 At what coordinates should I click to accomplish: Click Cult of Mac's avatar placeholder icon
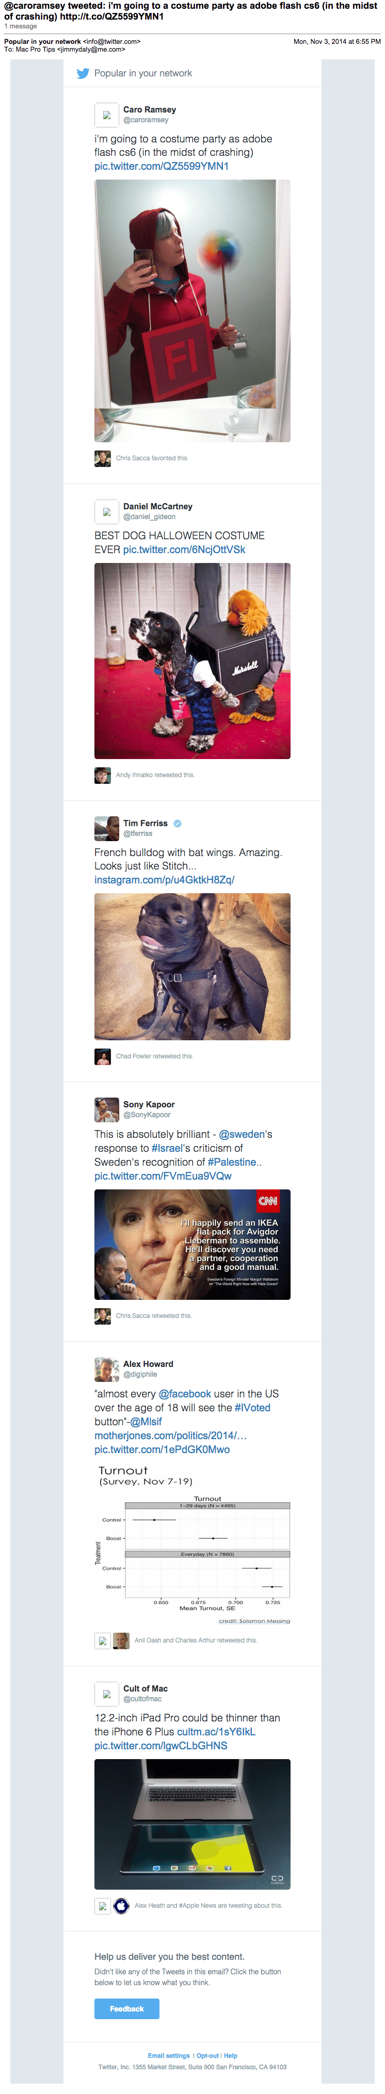(106, 1693)
